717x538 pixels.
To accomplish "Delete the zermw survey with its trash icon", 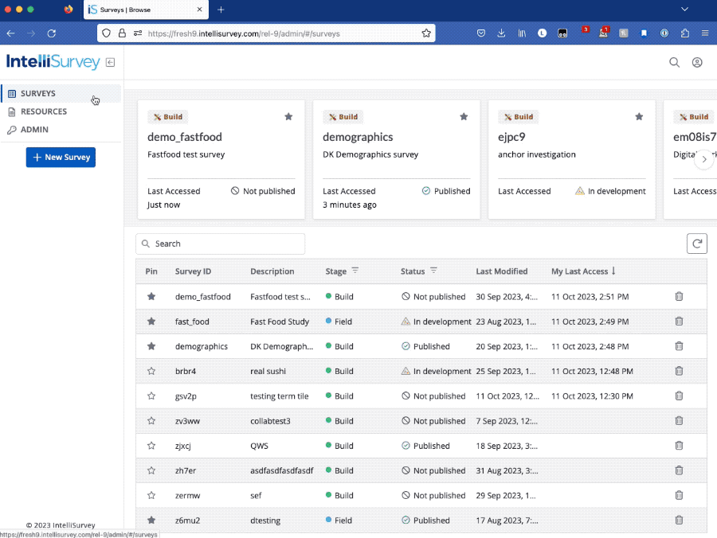I will click(679, 496).
